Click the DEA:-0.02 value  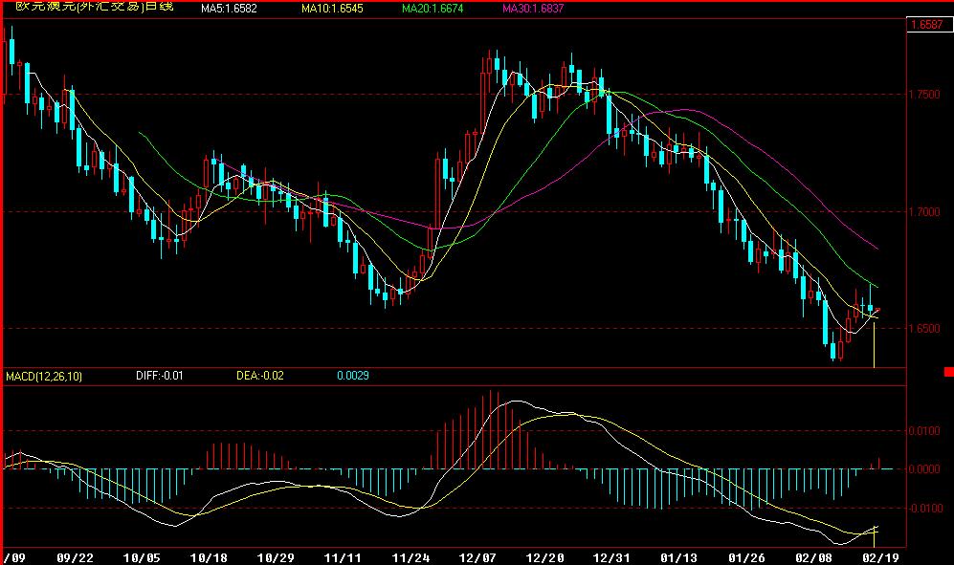260,376
